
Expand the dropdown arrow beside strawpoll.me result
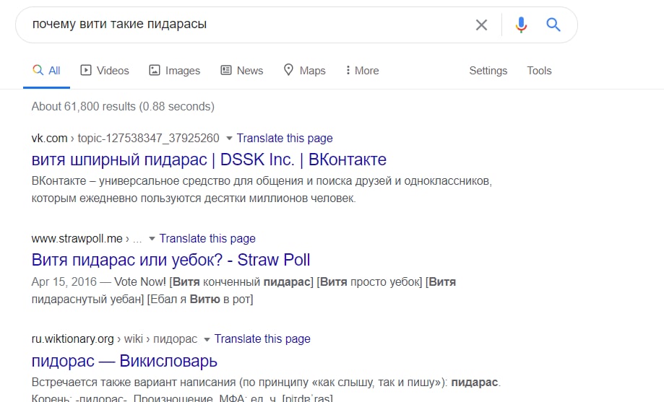click(152, 239)
